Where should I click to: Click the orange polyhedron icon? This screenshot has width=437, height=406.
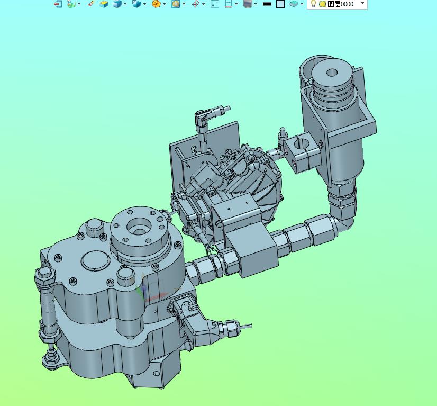pos(157,4)
